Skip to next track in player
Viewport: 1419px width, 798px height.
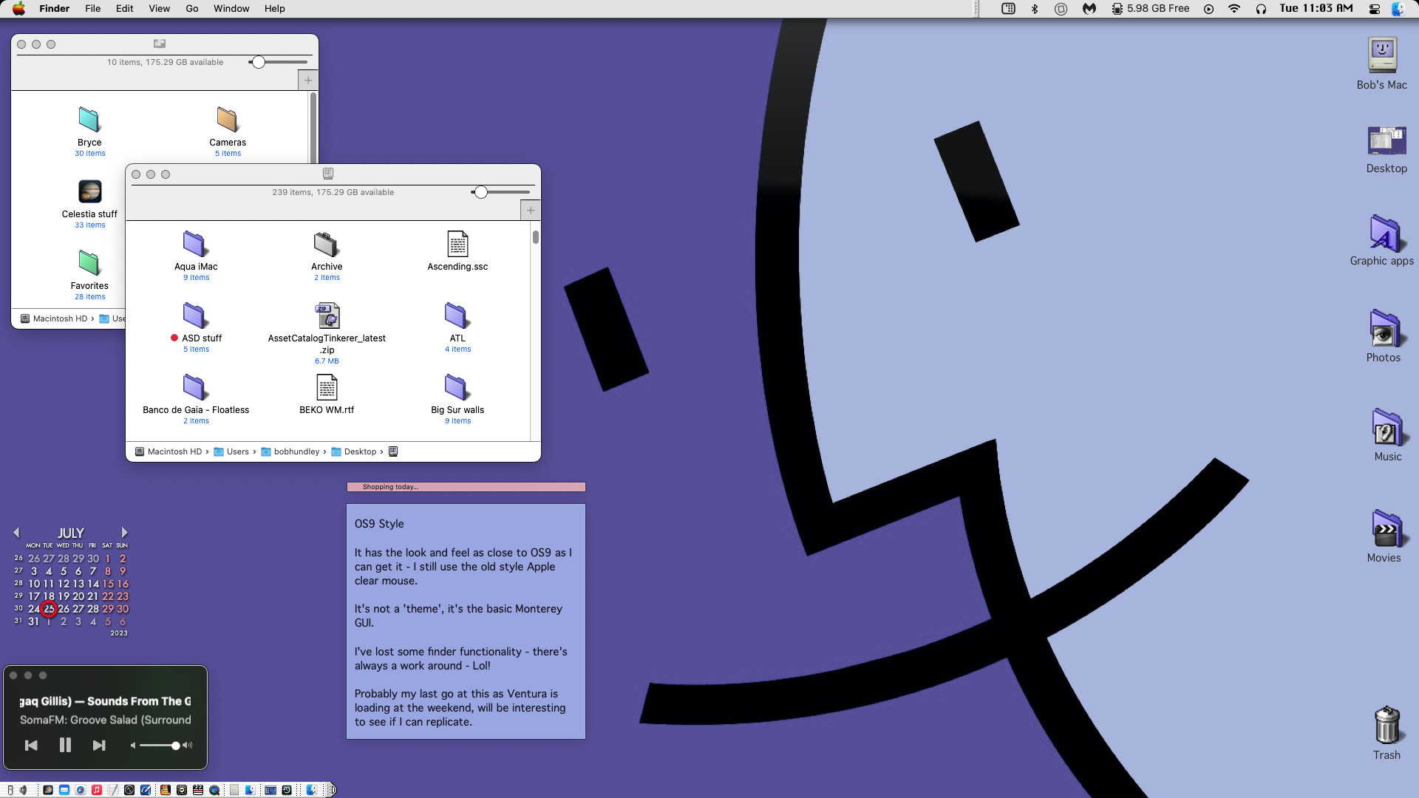(x=99, y=746)
